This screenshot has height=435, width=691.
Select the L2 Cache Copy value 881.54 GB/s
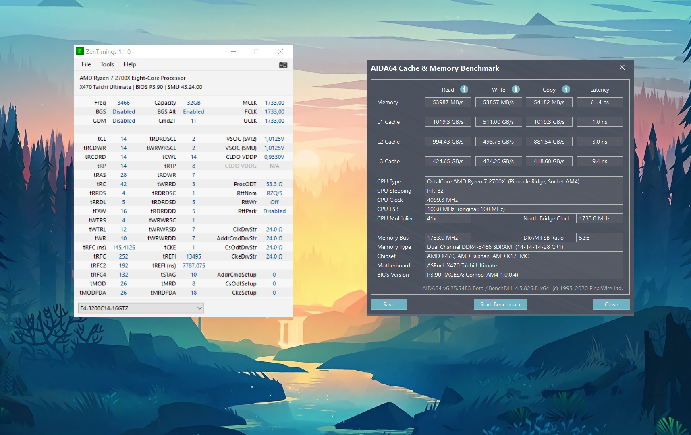pyautogui.click(x=549, y=142)
